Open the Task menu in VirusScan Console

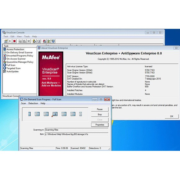[6, 37]
